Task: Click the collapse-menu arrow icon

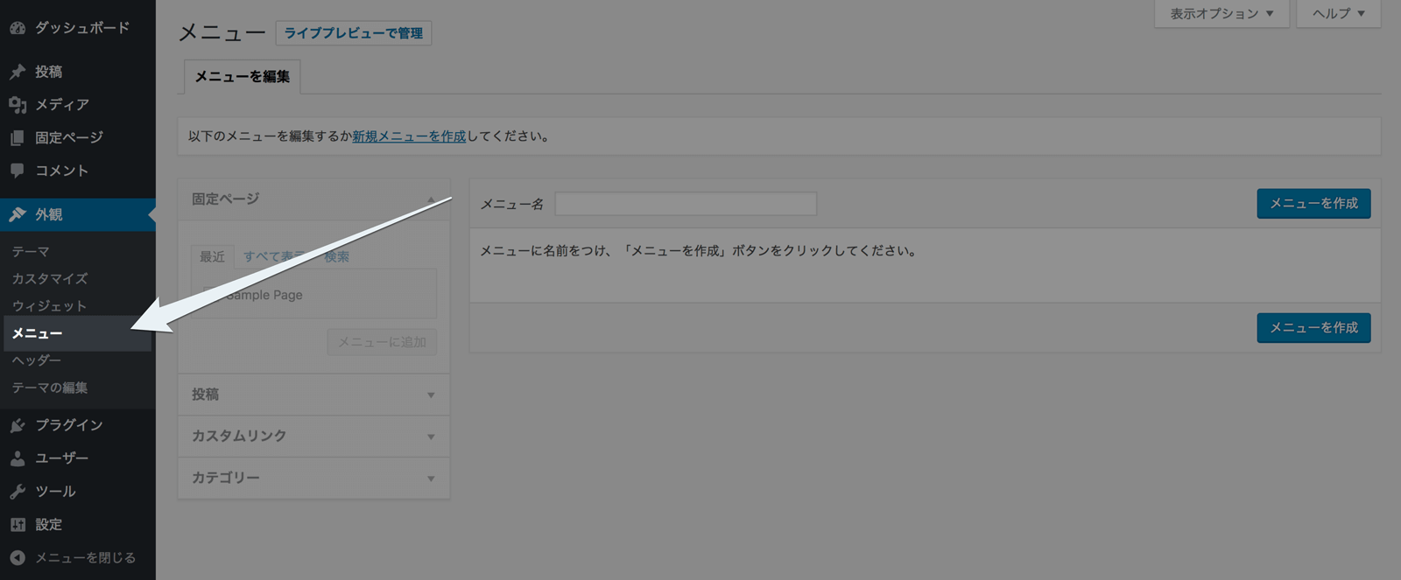Action: (x=18, y=558)
